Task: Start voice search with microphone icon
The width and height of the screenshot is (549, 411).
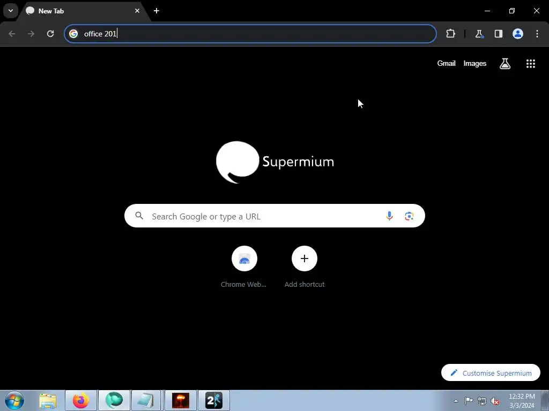Action: 389,216
